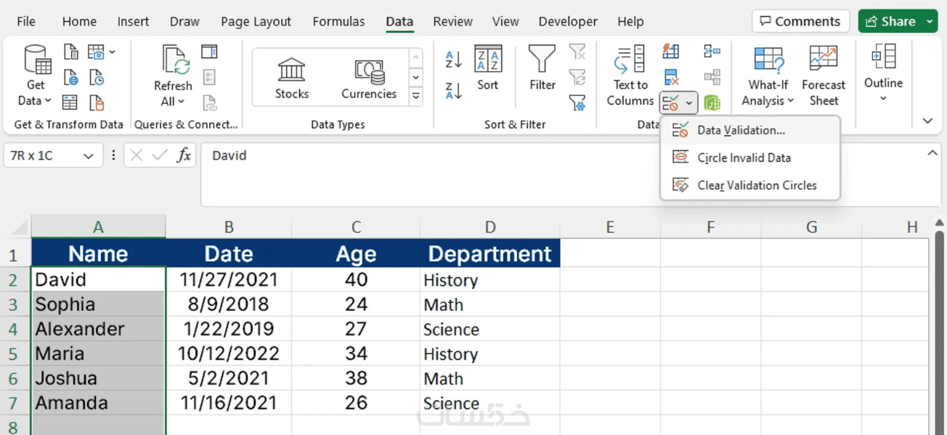Screen dimensions: 947x435
Task: Click cell containing Alexander
Action: (98, 329)
